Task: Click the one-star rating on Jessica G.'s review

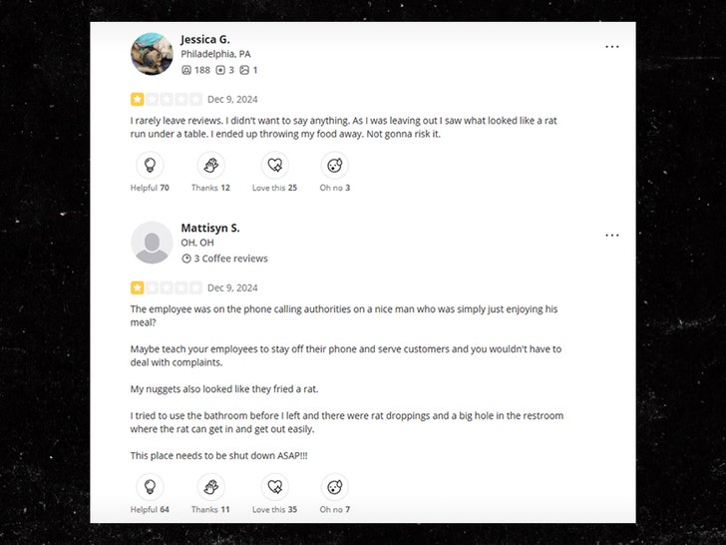Action: [137, 99]
